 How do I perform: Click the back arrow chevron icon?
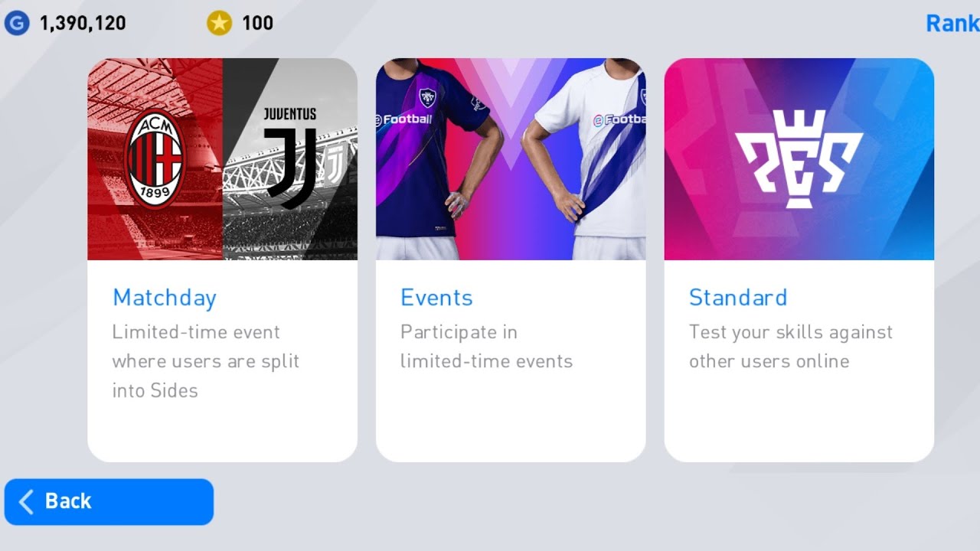point(26,502)
